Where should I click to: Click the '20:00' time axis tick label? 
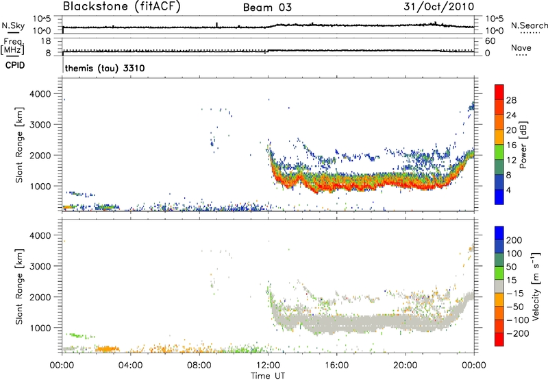(406, 366)
